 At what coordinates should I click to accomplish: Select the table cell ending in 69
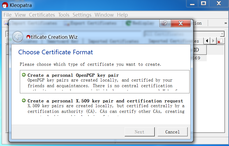(x=200, y=58)
